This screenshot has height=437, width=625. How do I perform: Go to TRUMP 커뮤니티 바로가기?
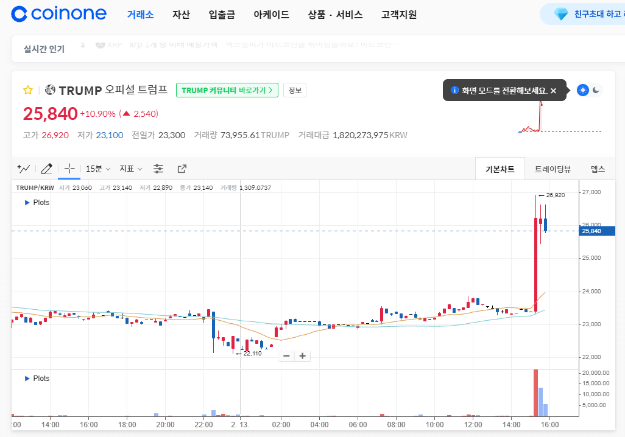(x=227, y=91)
